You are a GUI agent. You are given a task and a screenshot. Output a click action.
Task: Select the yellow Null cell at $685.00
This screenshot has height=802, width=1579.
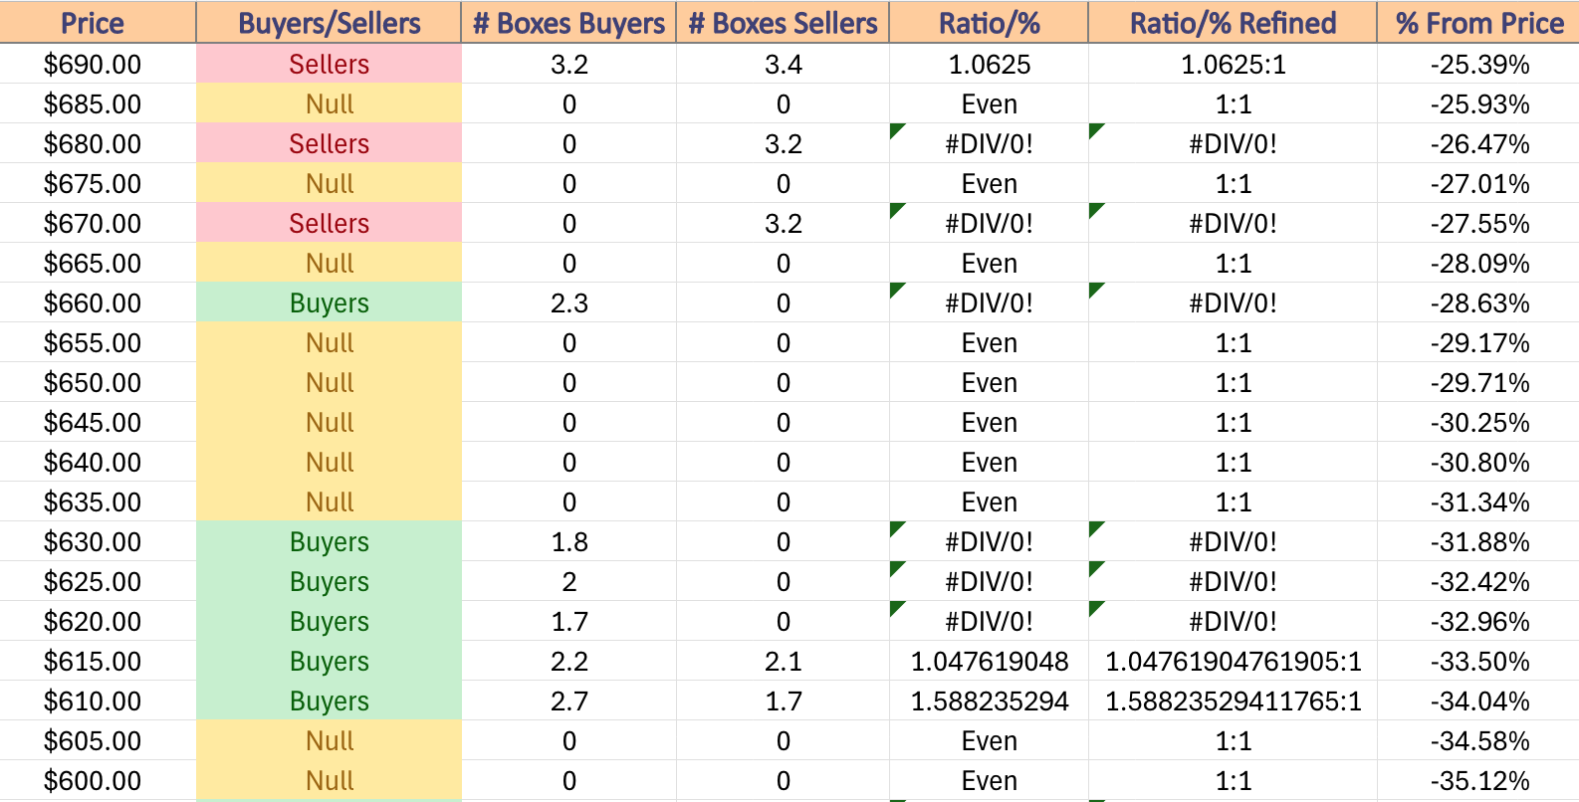point(329,103)
